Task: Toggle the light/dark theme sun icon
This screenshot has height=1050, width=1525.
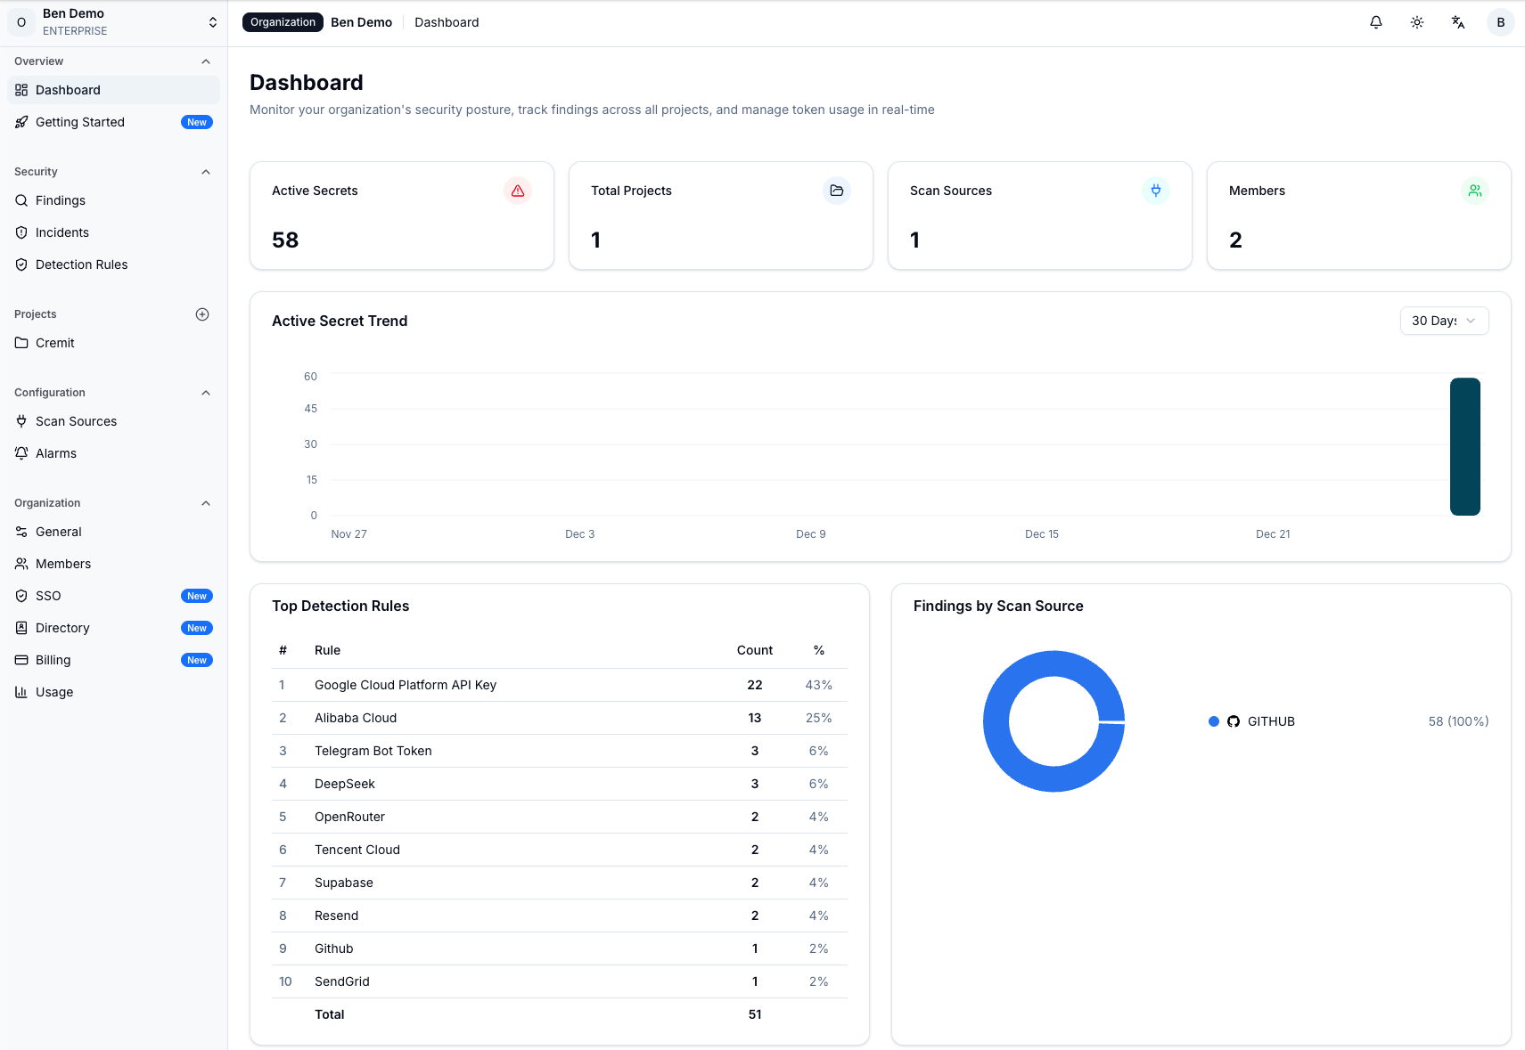Action: tap(1417, 22)
